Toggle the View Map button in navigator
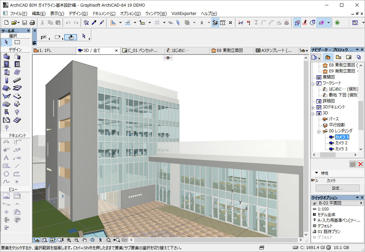Image resolution: width=365 pixels, height=252 pixels. point(338,57)
